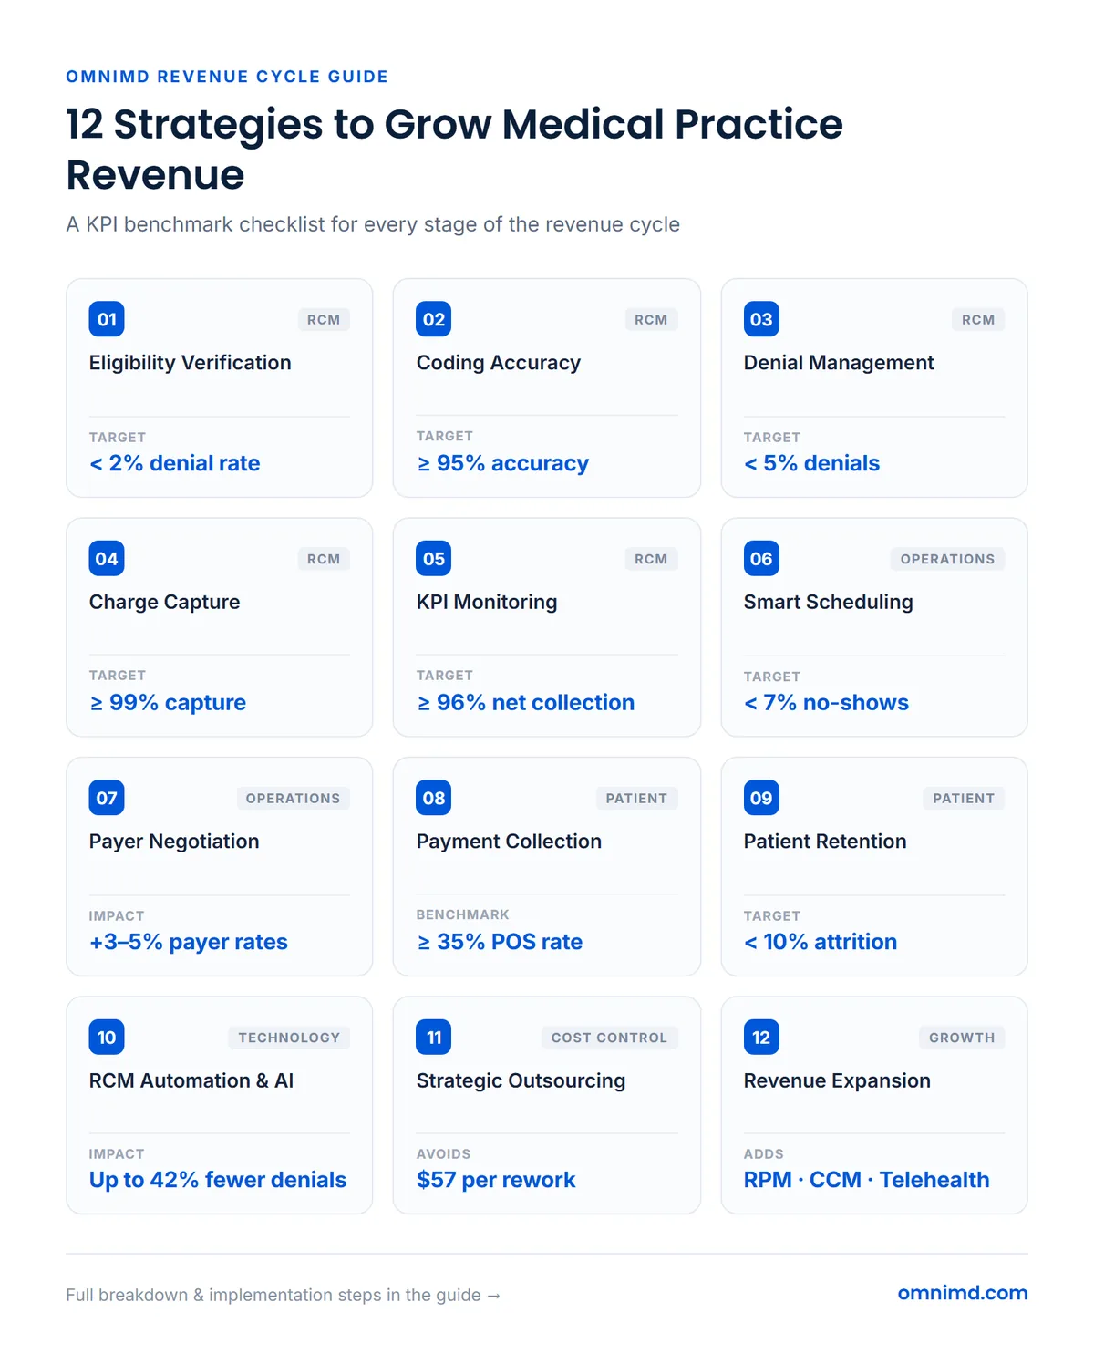Click 'Payment Collection' card title
The image size is (1094, 1364).
tap(509, 842)
